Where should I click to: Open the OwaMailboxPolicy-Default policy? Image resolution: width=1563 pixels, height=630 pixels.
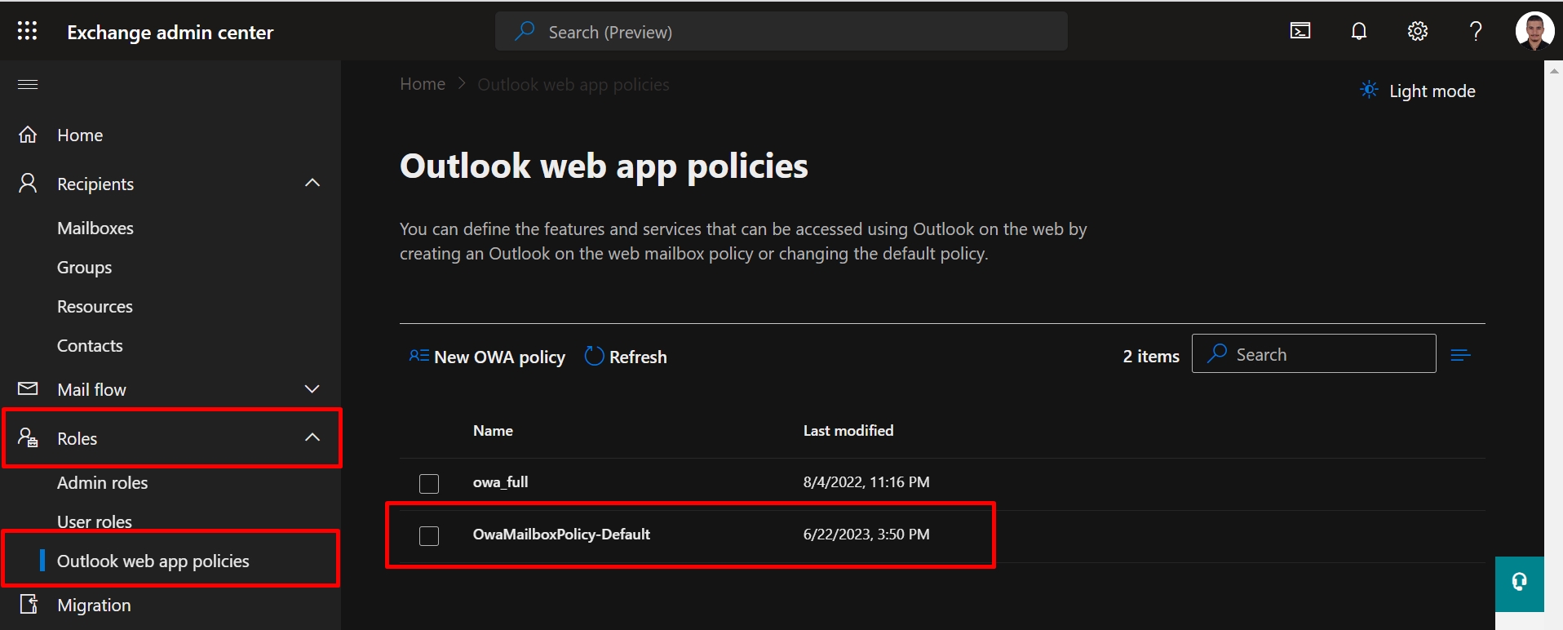561,535
